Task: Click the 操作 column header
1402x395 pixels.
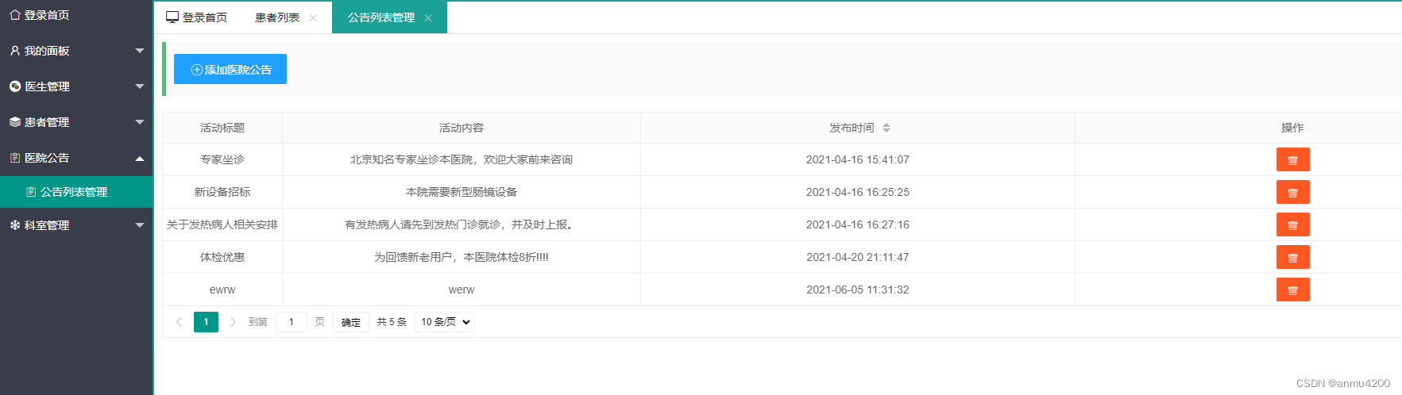Action: tap(1292, 128)
